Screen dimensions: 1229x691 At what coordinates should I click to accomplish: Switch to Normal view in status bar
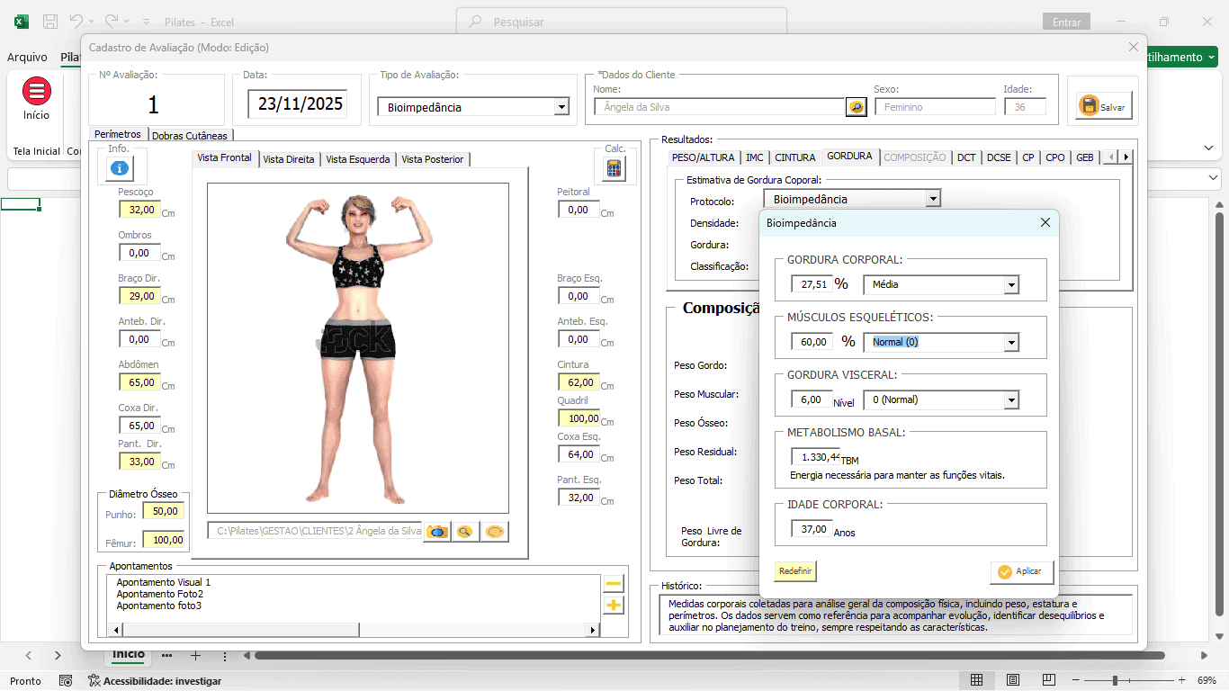976,680
